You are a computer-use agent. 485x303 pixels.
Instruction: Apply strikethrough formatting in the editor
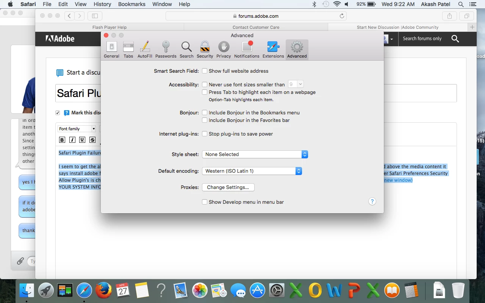[92, 140]
